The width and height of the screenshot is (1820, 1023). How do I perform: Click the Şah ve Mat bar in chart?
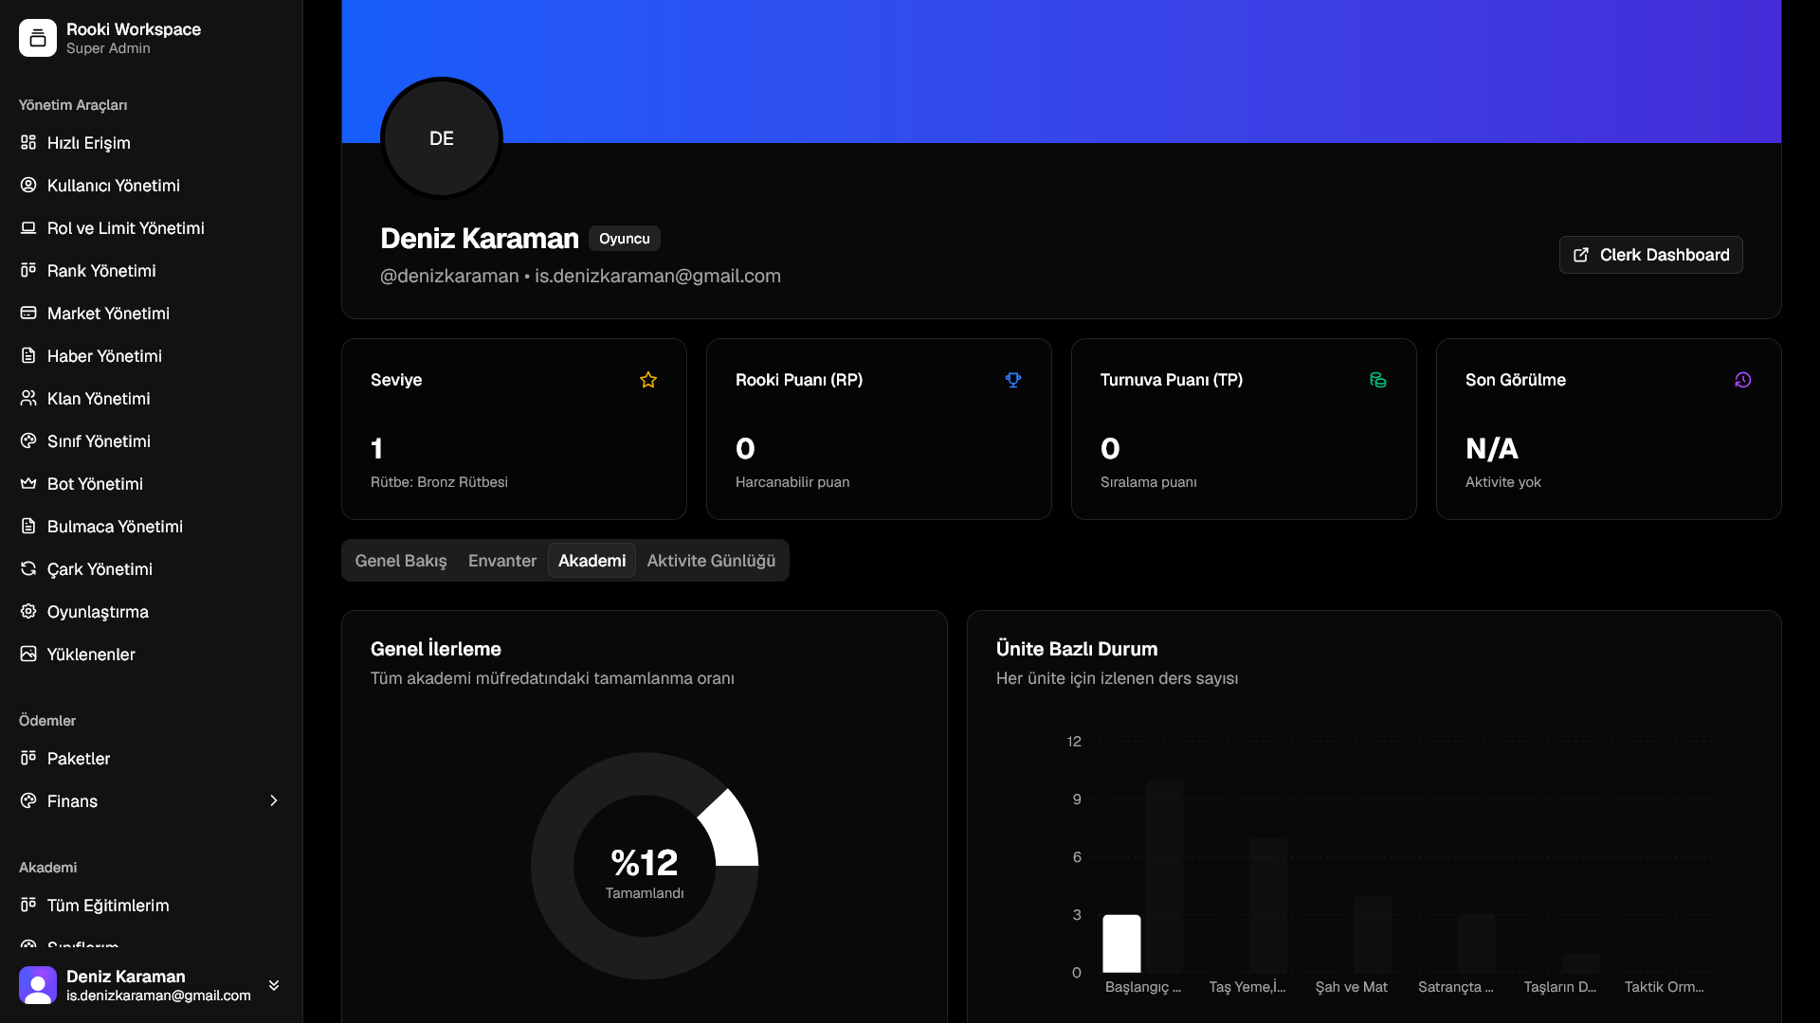coord(1373,934)
